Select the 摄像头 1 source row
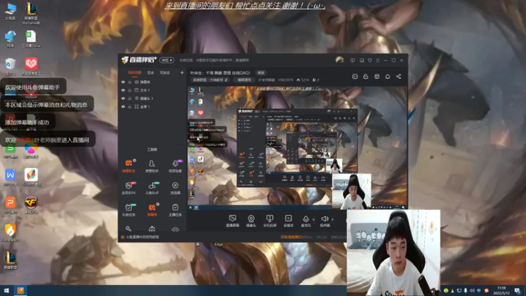Viewport: 526px width, 296px height. (153, 98)
